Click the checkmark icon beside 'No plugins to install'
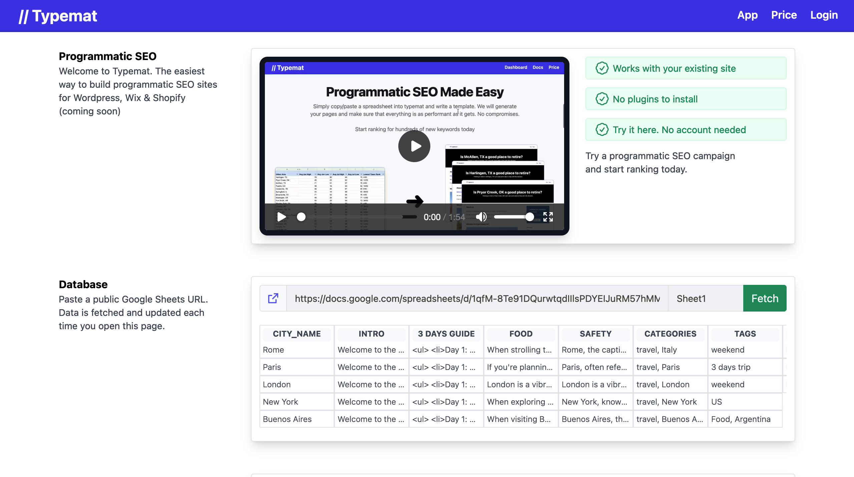The width and height of the screenshot is (854, 477). (602, 99)
